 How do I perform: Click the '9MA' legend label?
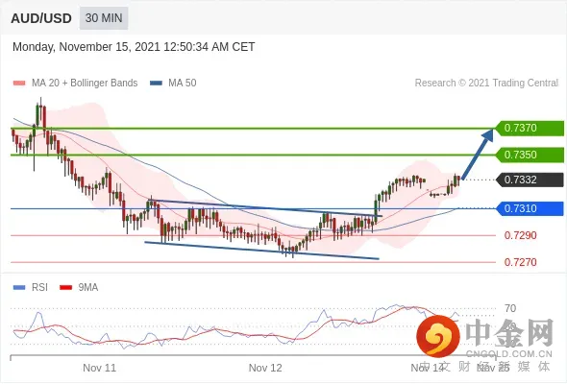point(88,288)
